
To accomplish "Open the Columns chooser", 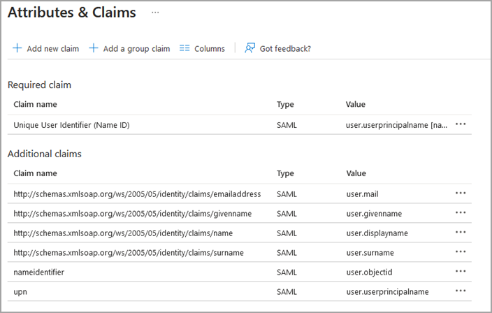I will [x=209, y=49].
